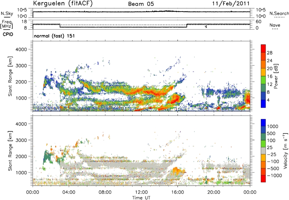Click the 'Power [dB]' colorbar label
Viewport: 289px width, 200px height.
click(x=276, y=77)
